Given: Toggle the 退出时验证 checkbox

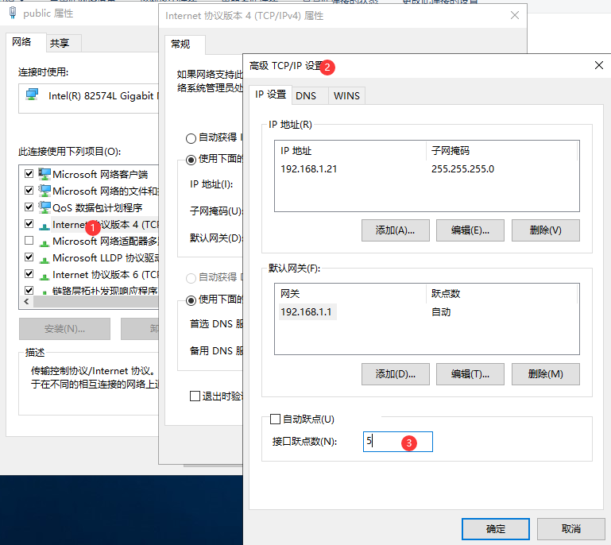Looking at the screenshot, I should 195,396.
